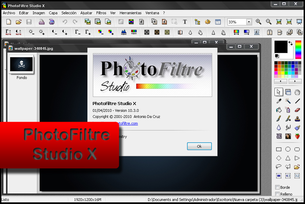This screenshot has height=204, width=305.
Task: Choose the lasso selection shape
Action: tap(279, 167)
